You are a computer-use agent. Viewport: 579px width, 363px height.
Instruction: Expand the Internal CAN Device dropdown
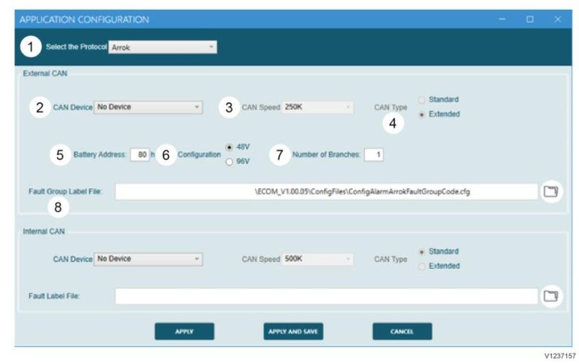[x=149, y=259]
